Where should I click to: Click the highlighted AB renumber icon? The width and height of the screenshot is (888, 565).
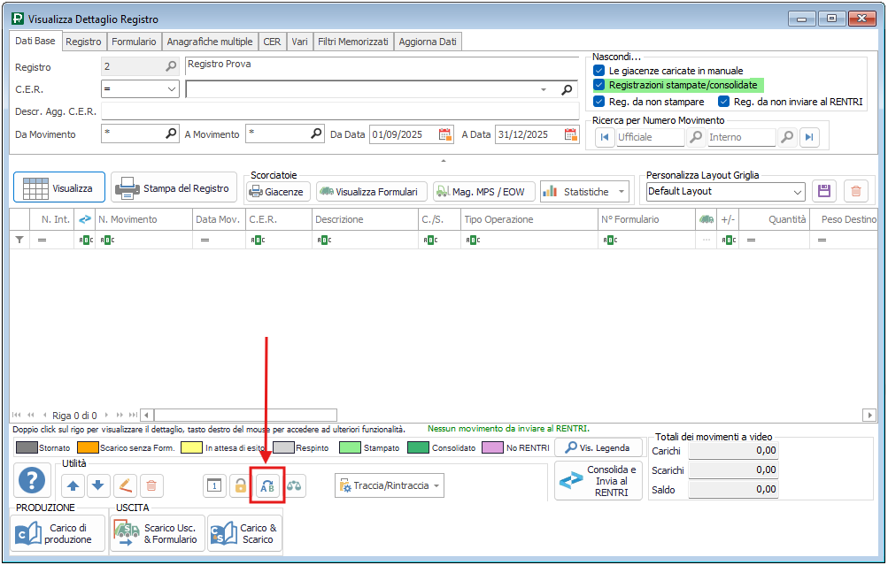(x=266, y=485)
